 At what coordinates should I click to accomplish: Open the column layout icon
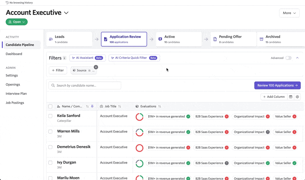point(291,97)
